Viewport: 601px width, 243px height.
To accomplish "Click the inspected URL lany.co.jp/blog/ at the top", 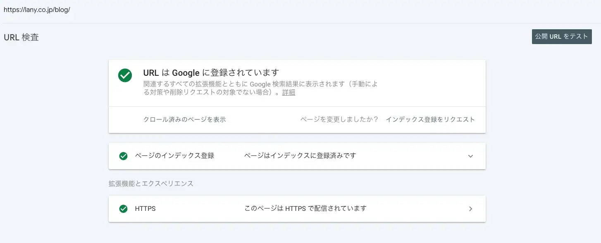I will pyautogui.click(x=37, y=9).
